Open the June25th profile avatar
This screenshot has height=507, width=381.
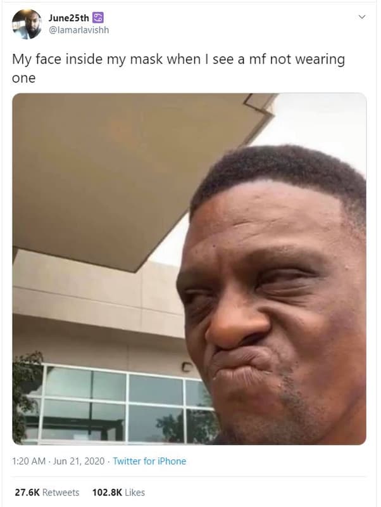(x=27, y=24)
